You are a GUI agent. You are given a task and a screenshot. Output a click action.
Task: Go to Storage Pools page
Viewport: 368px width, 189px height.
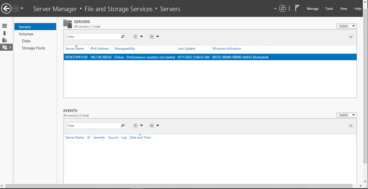[x=34, y=48]
